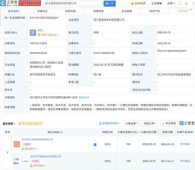The height and width of the screenshot is (170, 195).
Task: Open the SVIP会员 page
Action: 140,3
